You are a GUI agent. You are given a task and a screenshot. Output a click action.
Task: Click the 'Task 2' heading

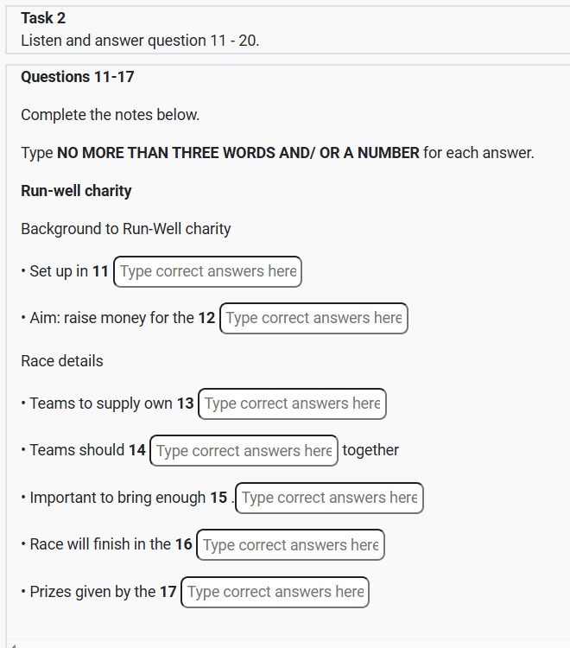[43, 18]
